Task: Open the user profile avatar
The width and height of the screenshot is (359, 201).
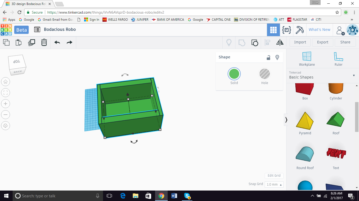Action: point(352,30)
